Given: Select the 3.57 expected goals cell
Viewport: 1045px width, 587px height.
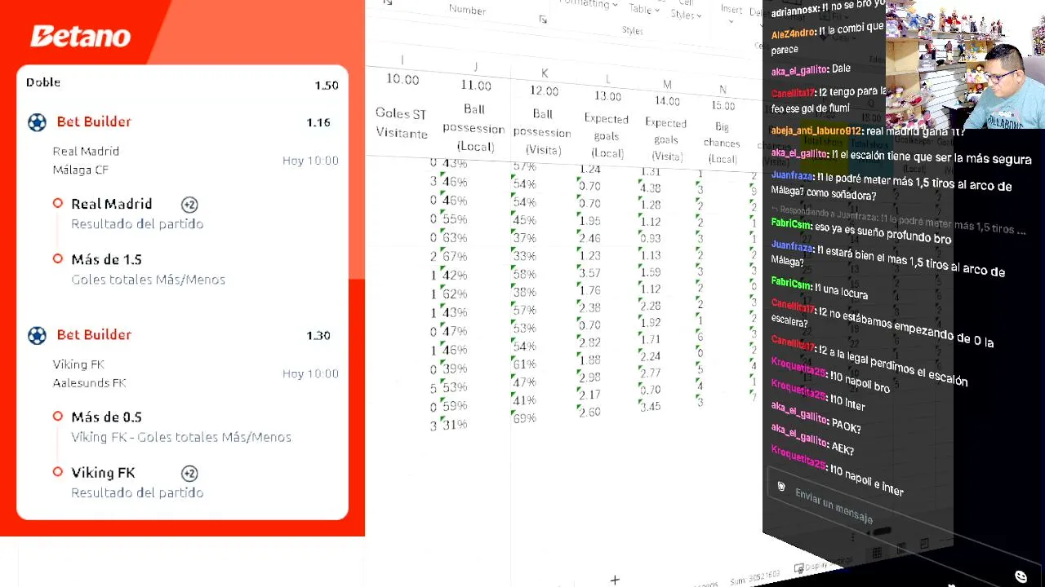Looking at the screenshot, I should [589, 273].
